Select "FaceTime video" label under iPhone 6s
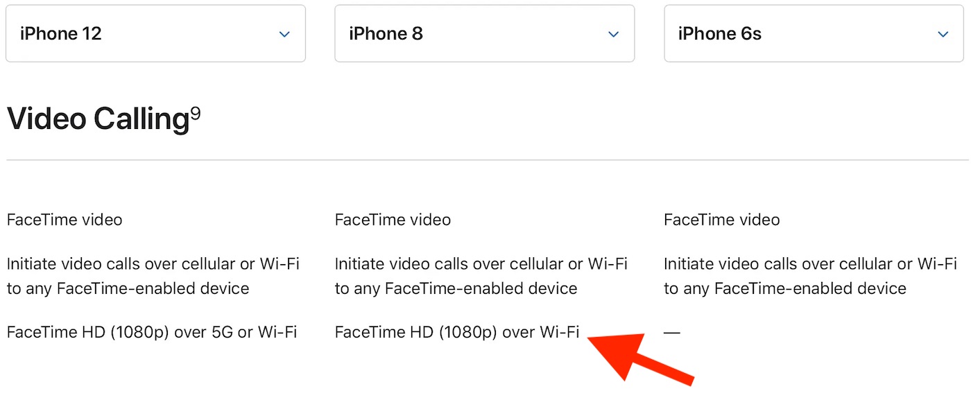The image size is (971, 400). (721, 220)
